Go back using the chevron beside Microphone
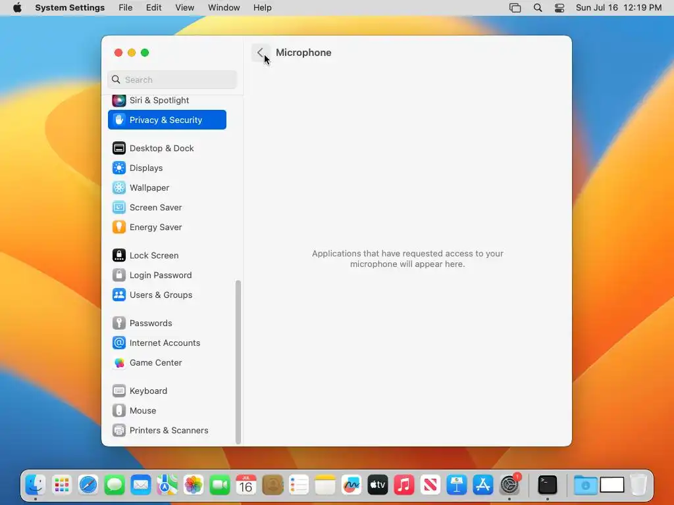674x505 pixels. point(261,53)
